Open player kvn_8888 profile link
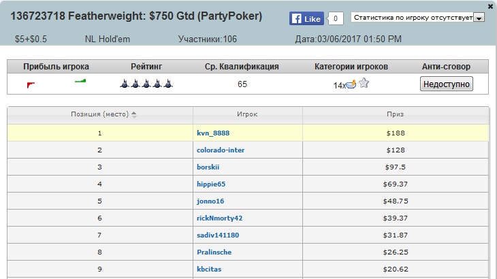The height and width of the screenshot is (279, 497). coord(213,133)
